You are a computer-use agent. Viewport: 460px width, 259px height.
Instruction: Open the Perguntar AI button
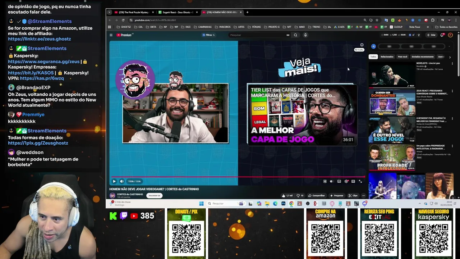coord(336,196)
